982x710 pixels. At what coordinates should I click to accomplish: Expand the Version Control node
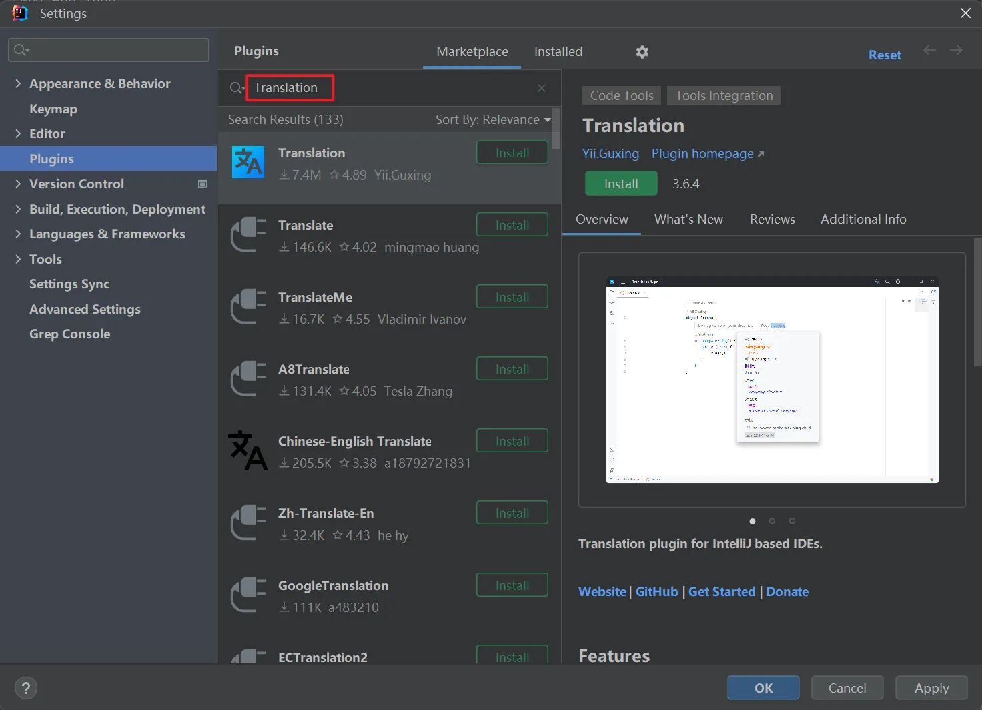[x=18, y=184]
